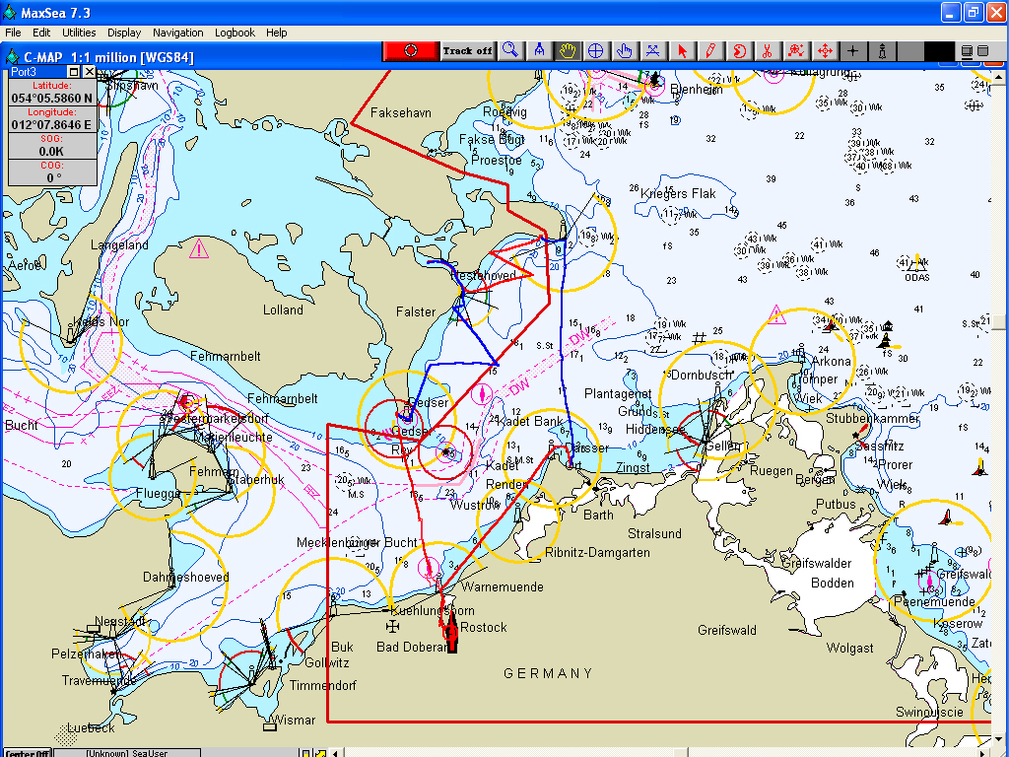Click the blank grey toolbar button
The image size is (1009, 757).
909,51
